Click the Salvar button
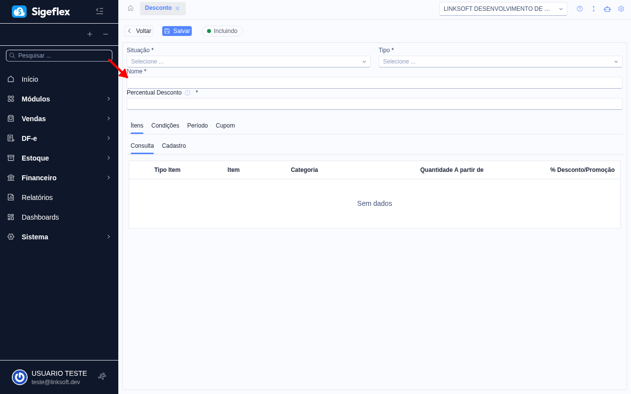Image resolution: width=631 pixels, height=394 pixels. (x=177, y=31)
